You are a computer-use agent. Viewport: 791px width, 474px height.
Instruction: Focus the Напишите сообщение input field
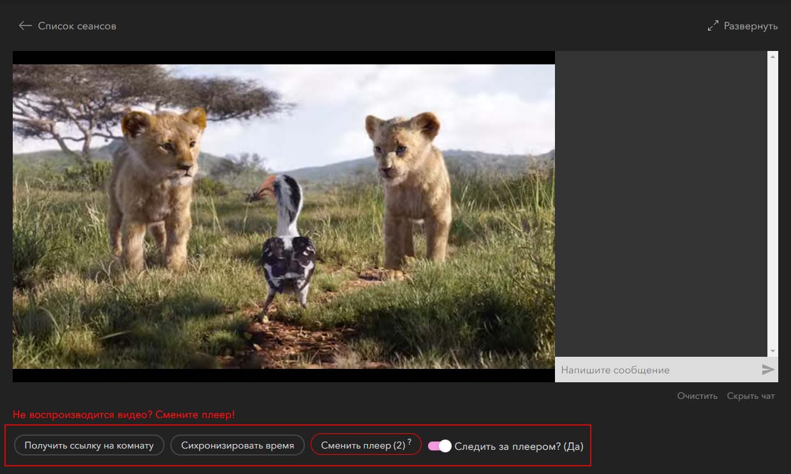(657, 370)
